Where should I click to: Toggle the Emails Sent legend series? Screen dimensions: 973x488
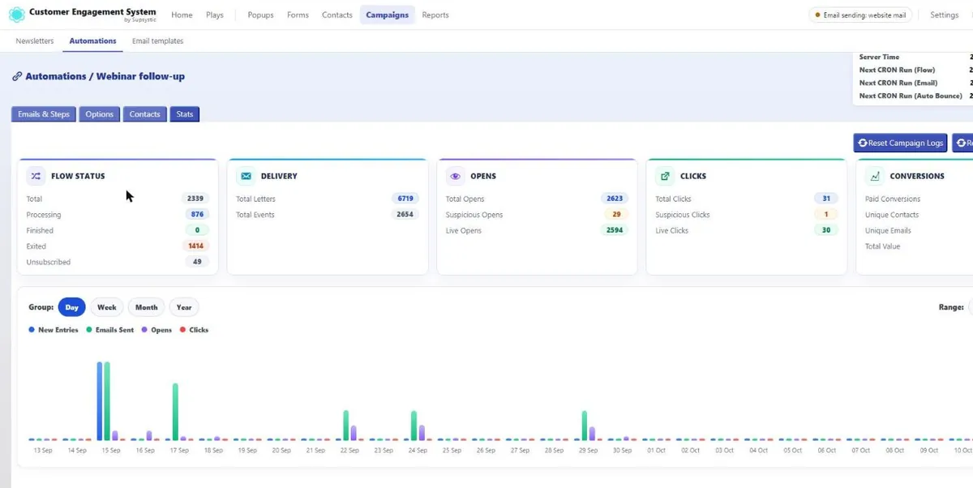[110, 330]
